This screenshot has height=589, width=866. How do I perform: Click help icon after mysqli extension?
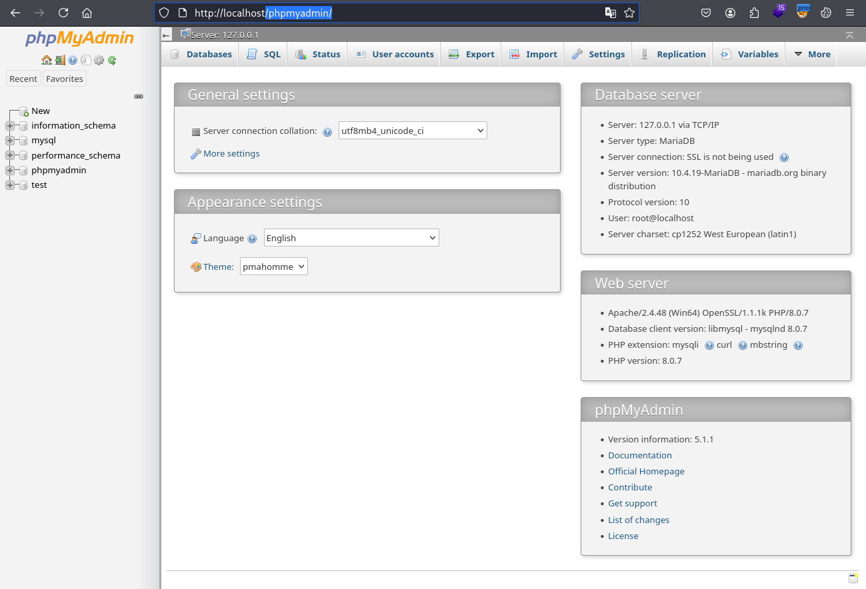pos(709,345)
